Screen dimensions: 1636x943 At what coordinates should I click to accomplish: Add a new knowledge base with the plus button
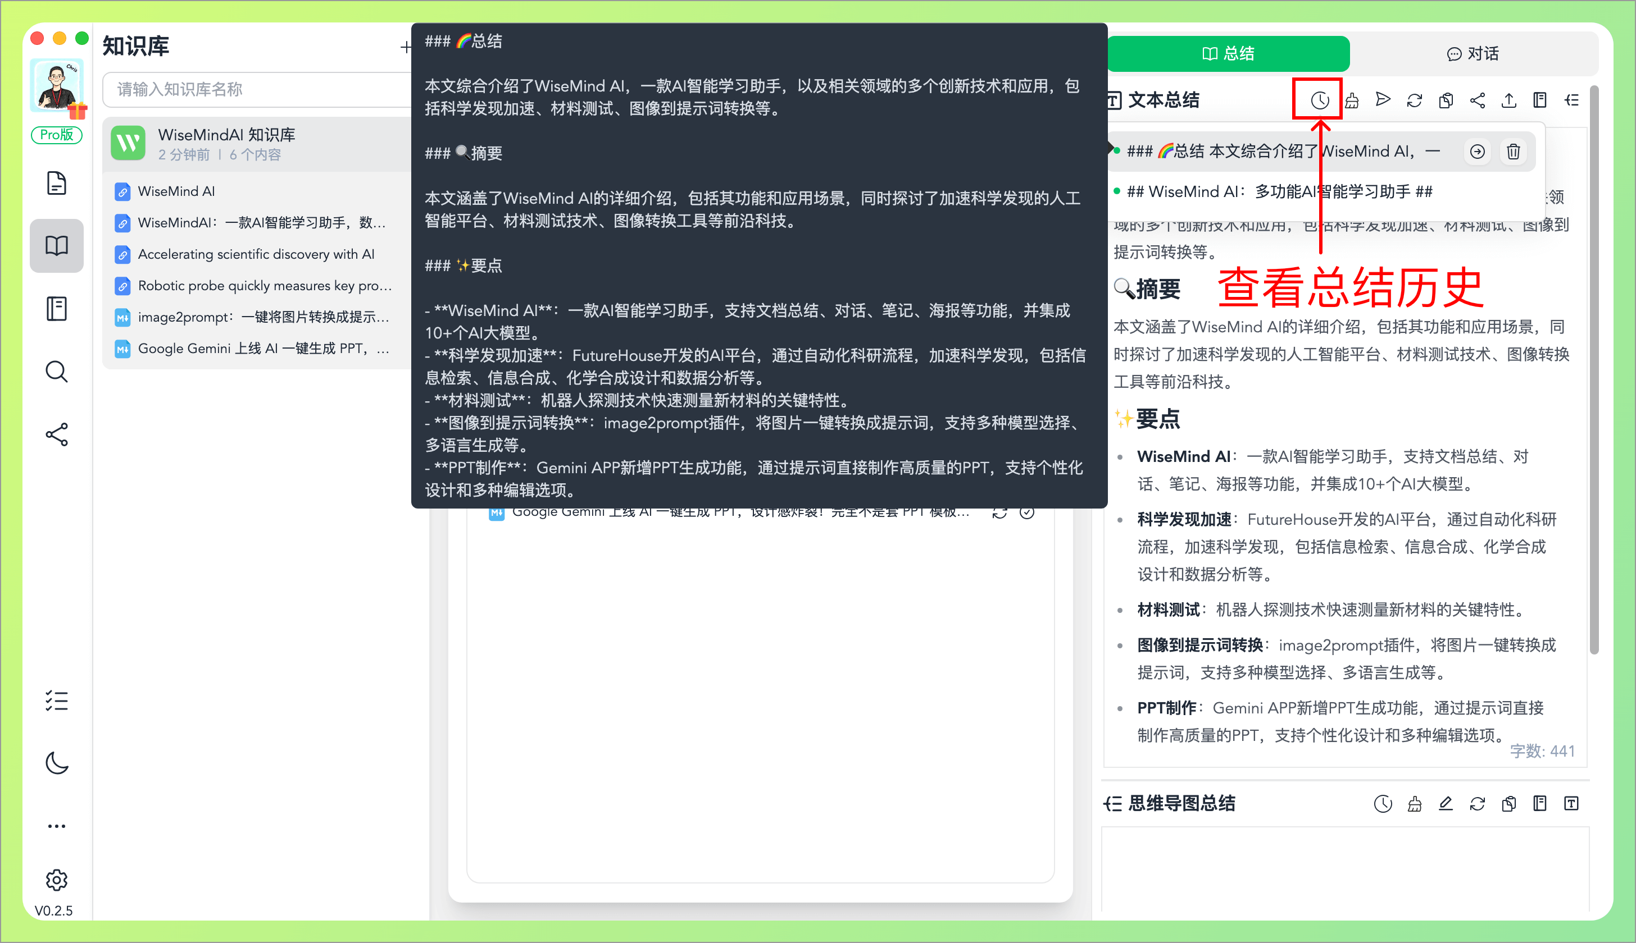[x=406, y=47]
